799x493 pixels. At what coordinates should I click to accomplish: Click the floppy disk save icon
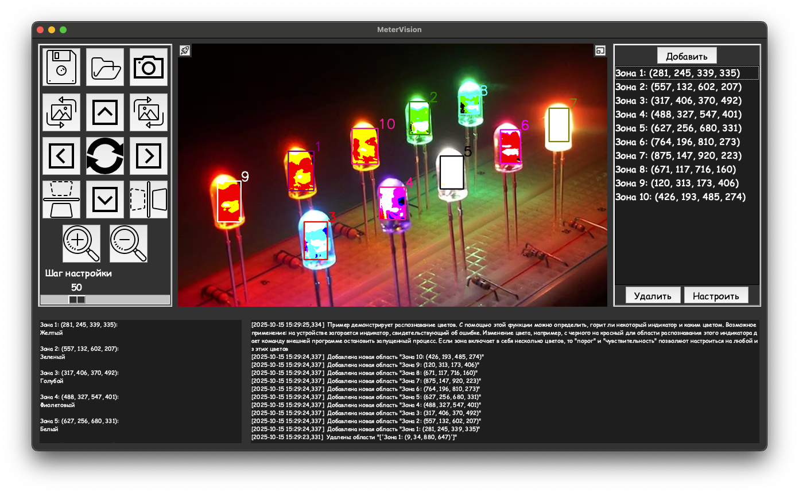[x=61, y=67]
